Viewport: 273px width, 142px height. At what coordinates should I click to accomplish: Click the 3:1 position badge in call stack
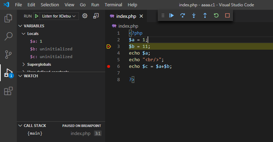(x=98, y=134)
